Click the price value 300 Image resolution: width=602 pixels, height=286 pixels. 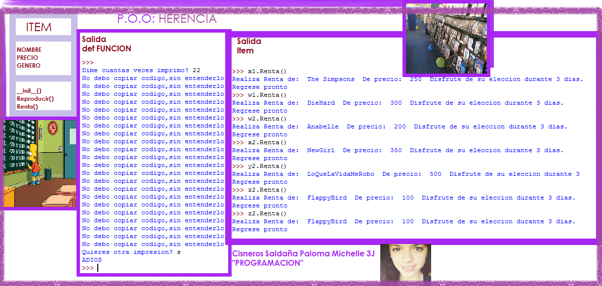[x=396, y=103]
